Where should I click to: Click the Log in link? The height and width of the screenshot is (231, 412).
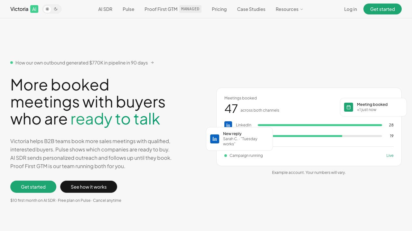[351, 9]
